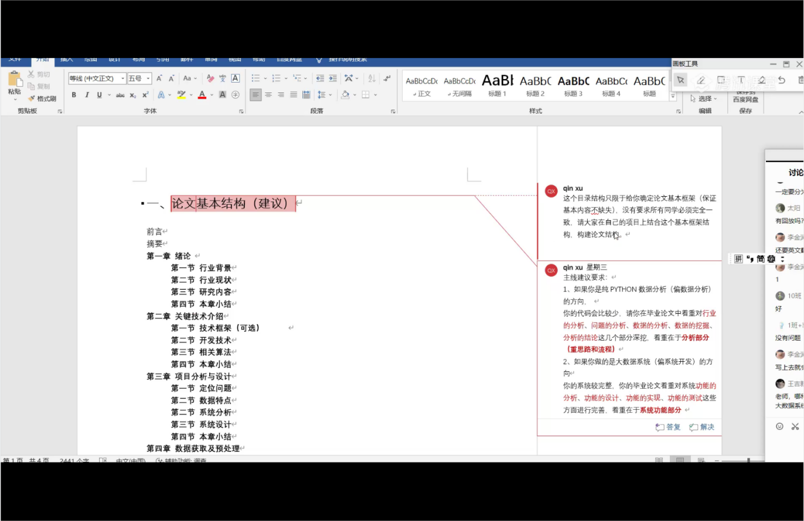Click the red font color swatch
This screenshot has width=804, height=521.
point(202,95)
